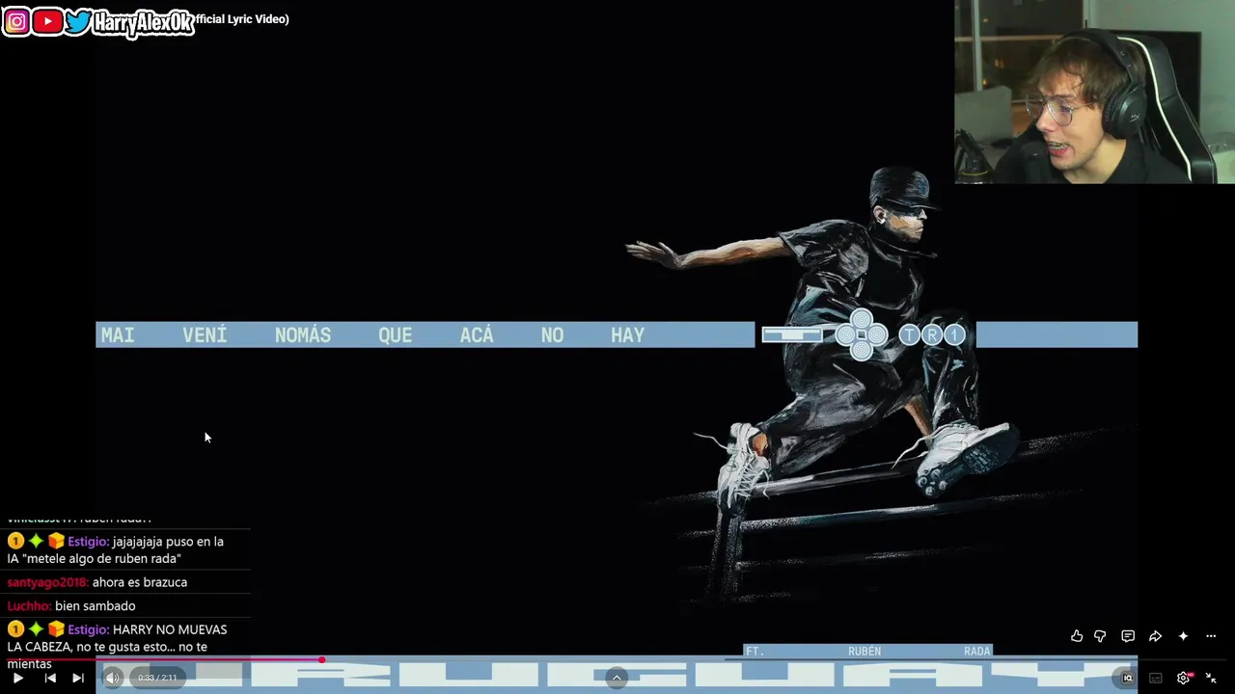The image size is (1235, 694).
Task: Click the 0:33 / 2:11 time display
Action: 157,678
